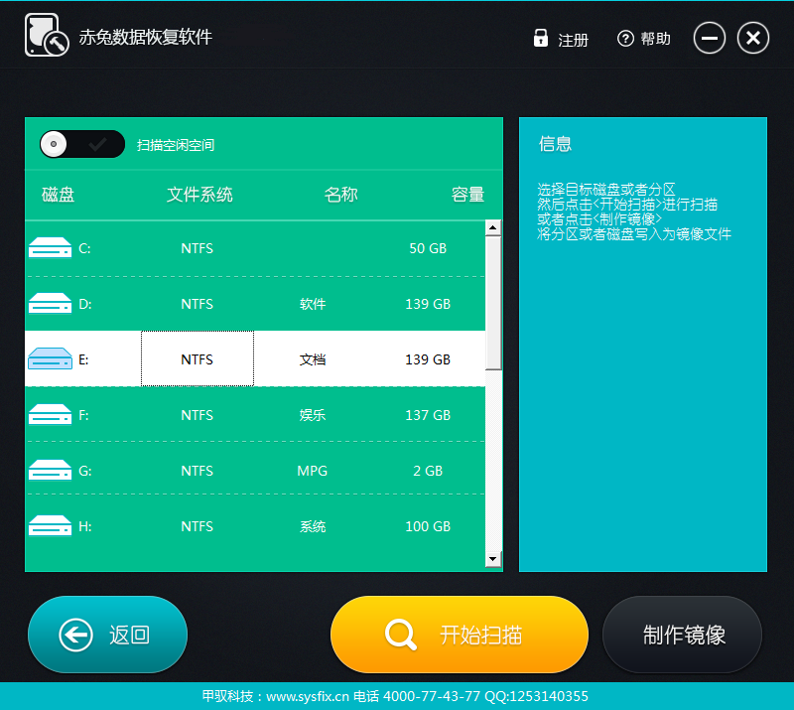This screenshot has width=794, height=710.
Task: Click the NTFS cell in D: row
Action: tap(197, 304)
